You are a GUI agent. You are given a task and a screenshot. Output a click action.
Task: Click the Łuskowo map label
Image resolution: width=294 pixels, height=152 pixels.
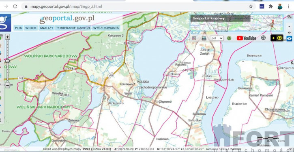pyautogui.click(x=162, y=139)
